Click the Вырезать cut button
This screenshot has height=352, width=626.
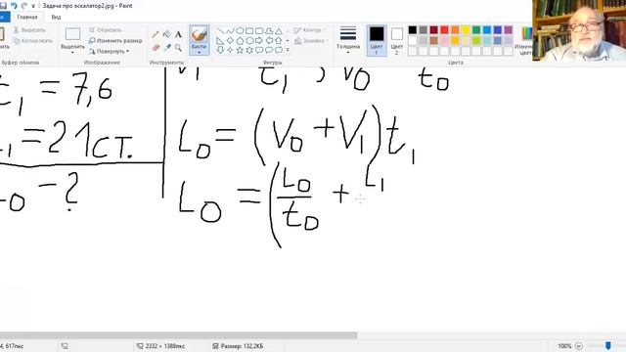(x=29, y=30)
